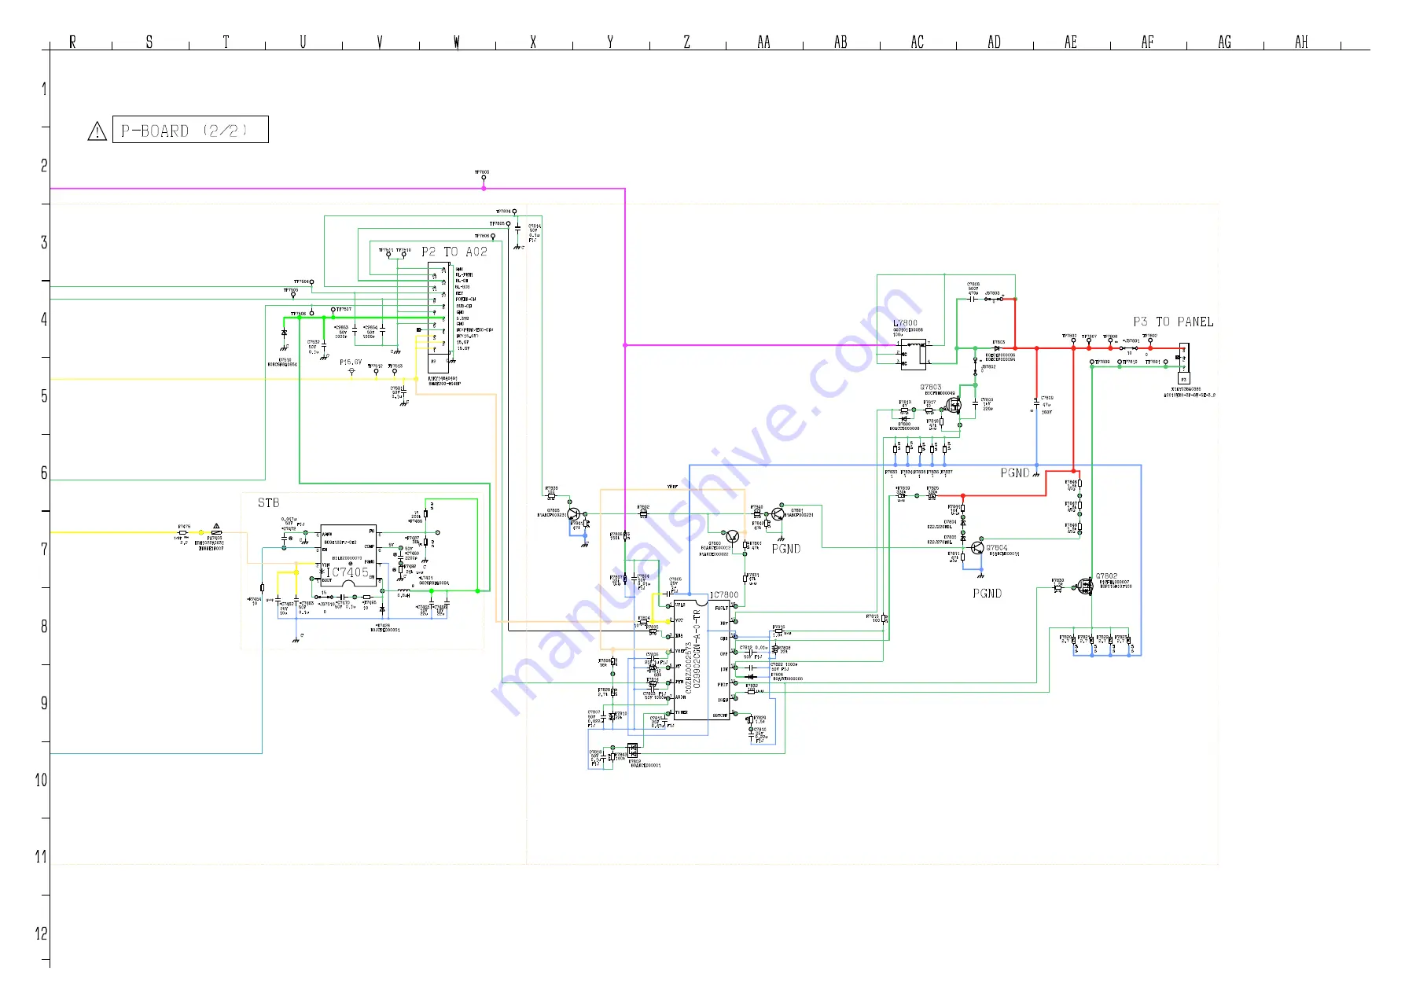Select the Q7803 MOSFET symbol
The width and height of the screenshot is (1405, 993).
[x=954, y=406]
